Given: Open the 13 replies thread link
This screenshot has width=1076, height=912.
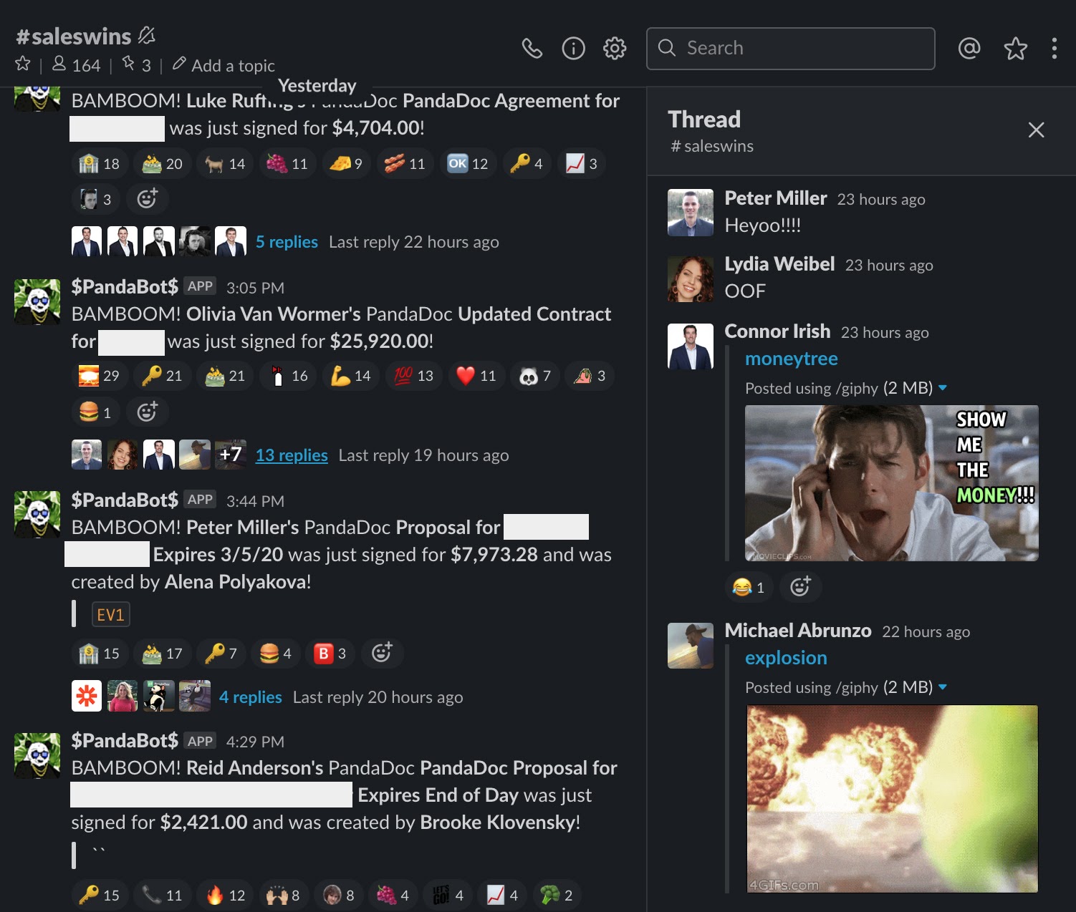Looking at the screenshot, I should 292,455.
